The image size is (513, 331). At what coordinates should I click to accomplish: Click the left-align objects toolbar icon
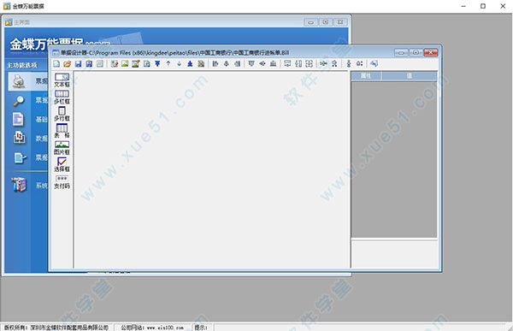coord(215,63)
